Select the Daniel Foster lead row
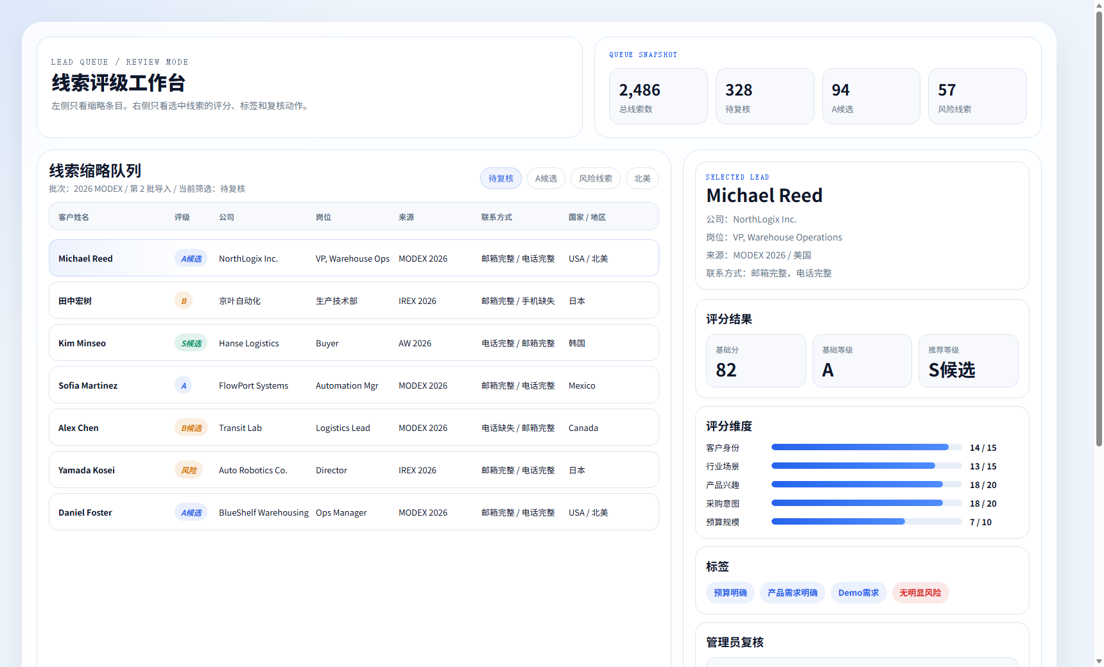 click(x=354, y=512)
